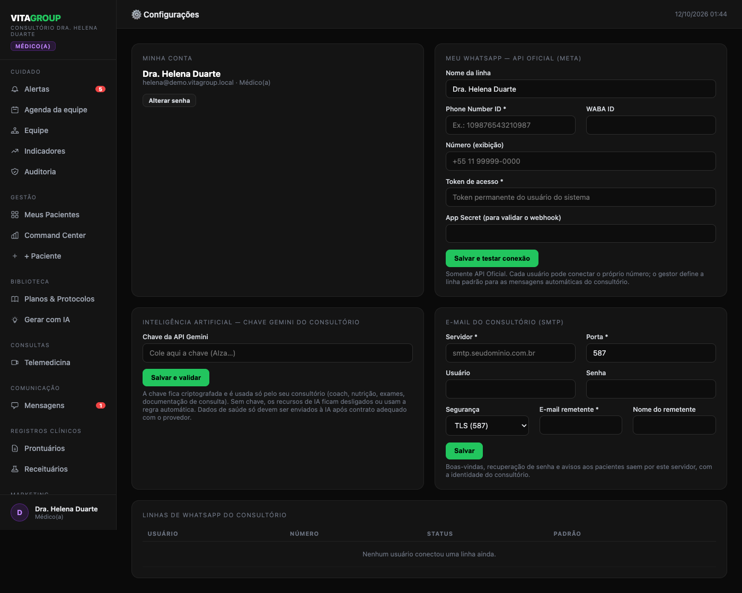Click the red 5 badge on Alertas
Screen dimensions: 742x593
tap(100, 89)
